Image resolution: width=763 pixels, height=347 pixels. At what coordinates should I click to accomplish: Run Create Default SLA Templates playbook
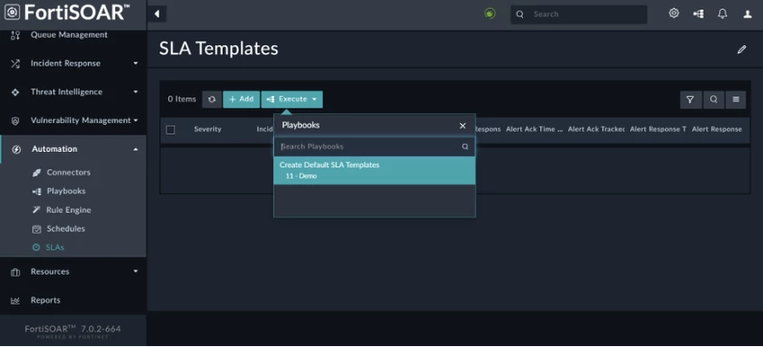(375, 170)
